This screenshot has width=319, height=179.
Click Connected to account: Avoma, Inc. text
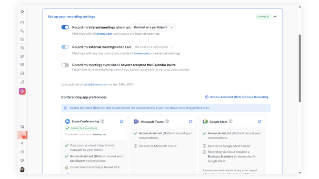pyautogui.click(x=86, y=134)
